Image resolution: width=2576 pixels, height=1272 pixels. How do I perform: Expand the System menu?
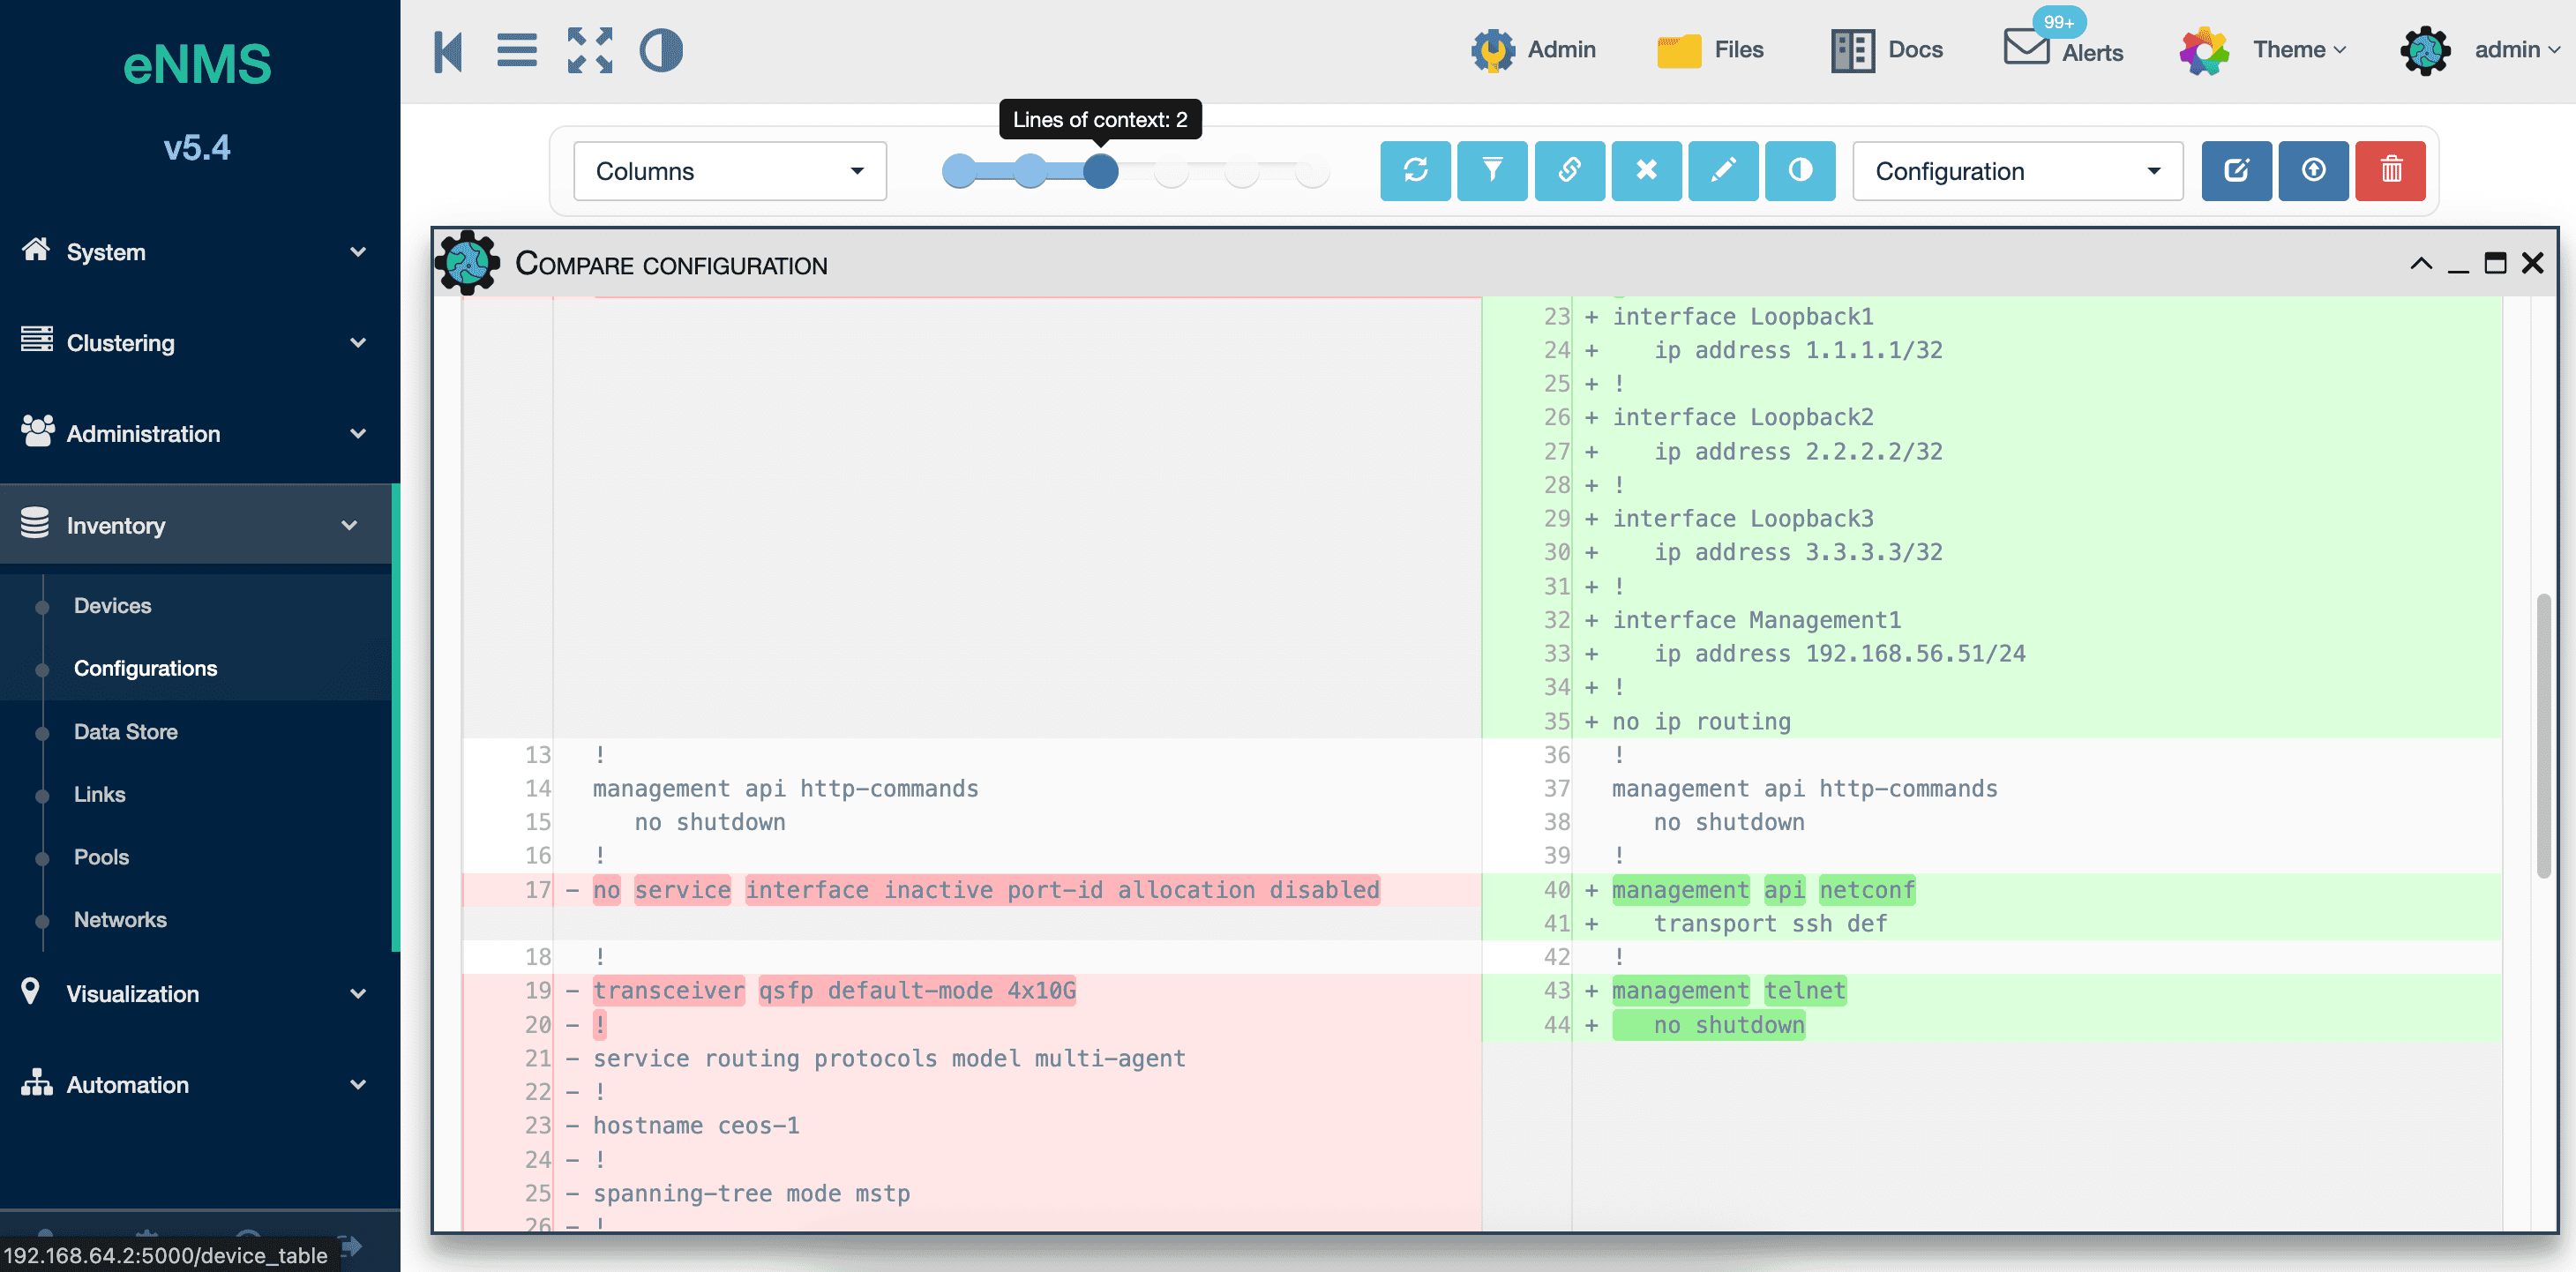196,251
